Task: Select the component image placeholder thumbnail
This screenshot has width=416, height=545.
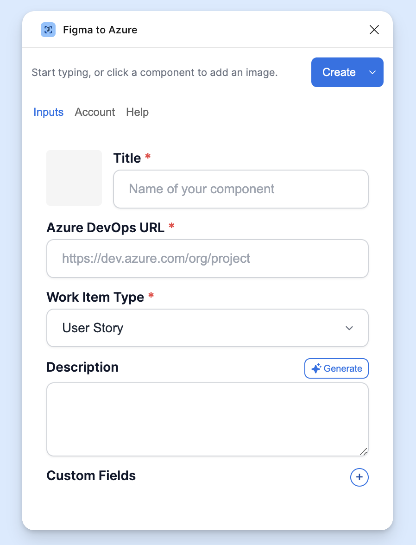Action: (74, 178)
